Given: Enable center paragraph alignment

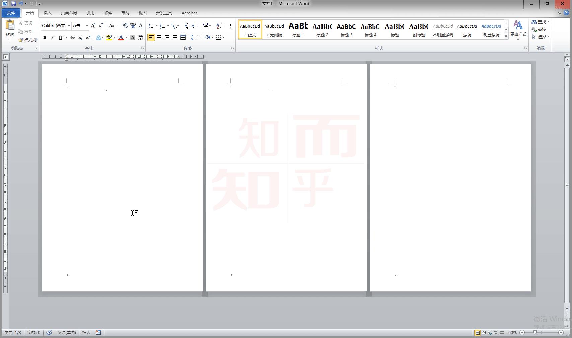Looking at the screenshot, I should point(159,37).
